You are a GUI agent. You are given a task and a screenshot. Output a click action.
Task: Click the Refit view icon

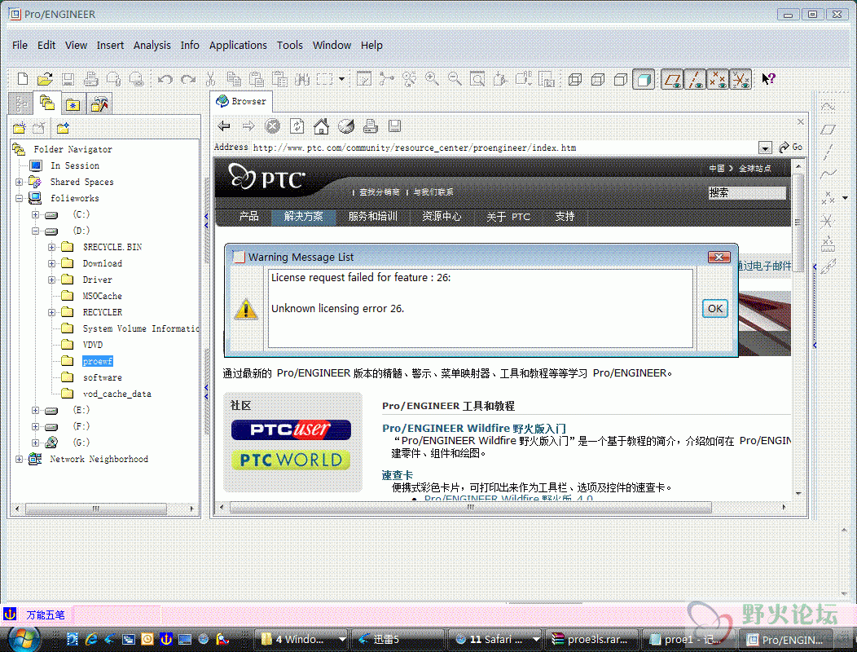point(477,79)
